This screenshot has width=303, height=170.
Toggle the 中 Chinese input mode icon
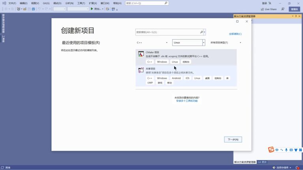277,150
